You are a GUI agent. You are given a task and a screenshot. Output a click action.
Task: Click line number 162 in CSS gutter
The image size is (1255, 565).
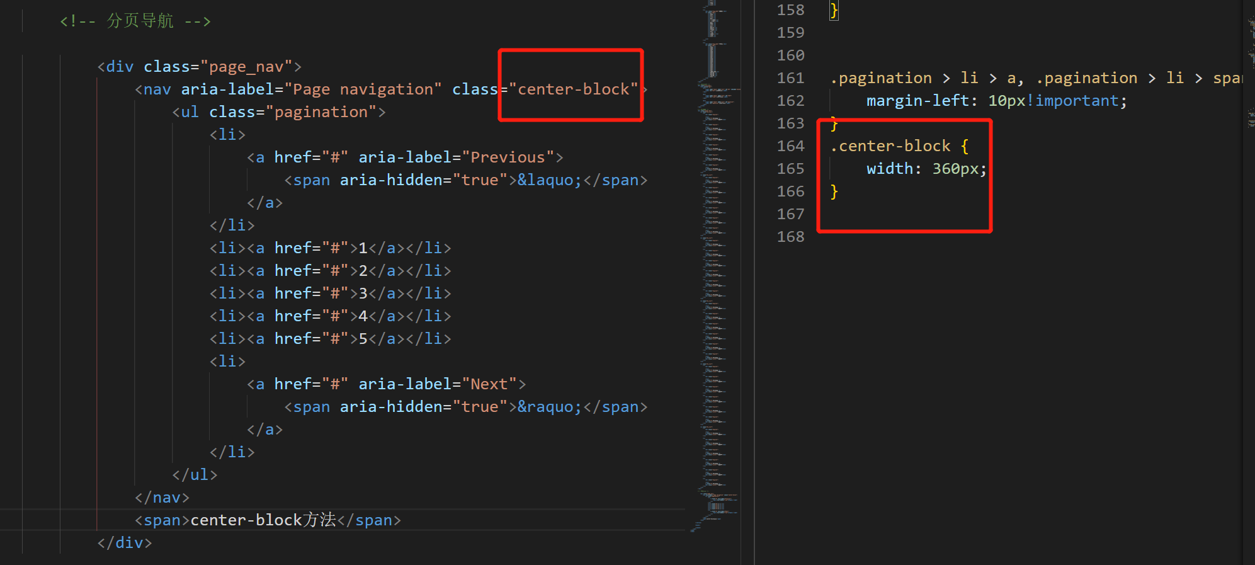pos(791,100)
